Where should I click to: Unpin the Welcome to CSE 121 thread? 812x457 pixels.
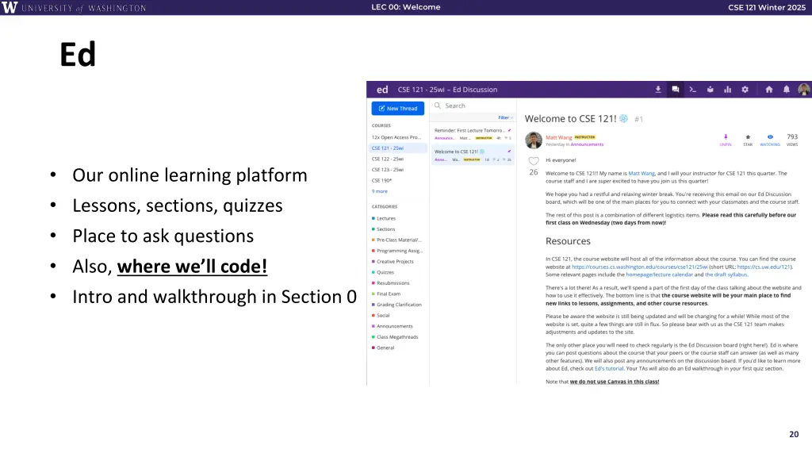(x=726, y=140)
